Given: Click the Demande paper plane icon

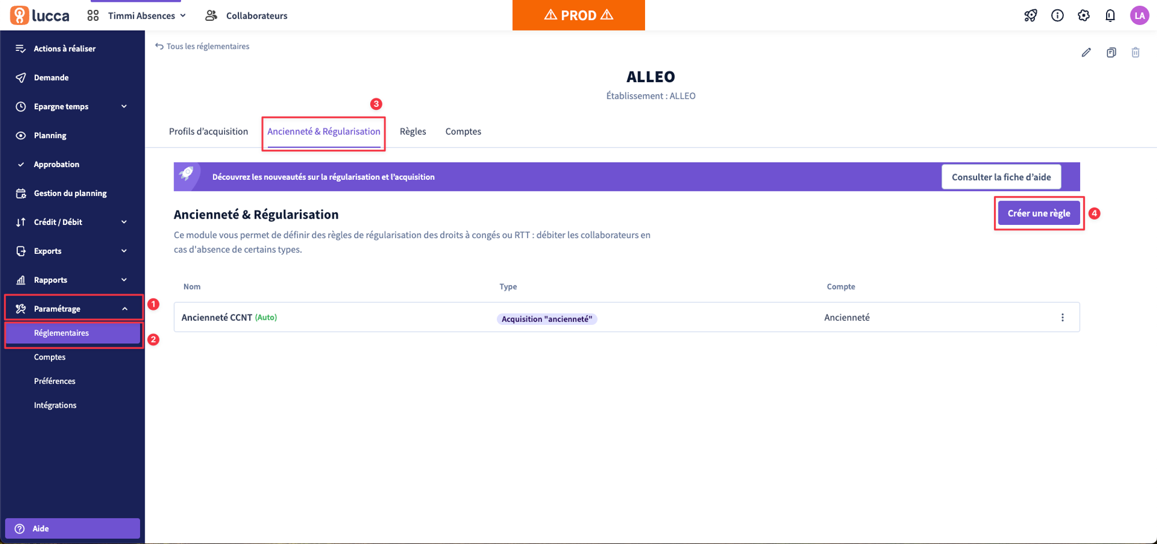Looking at the screenshot, I should point(21,77).
